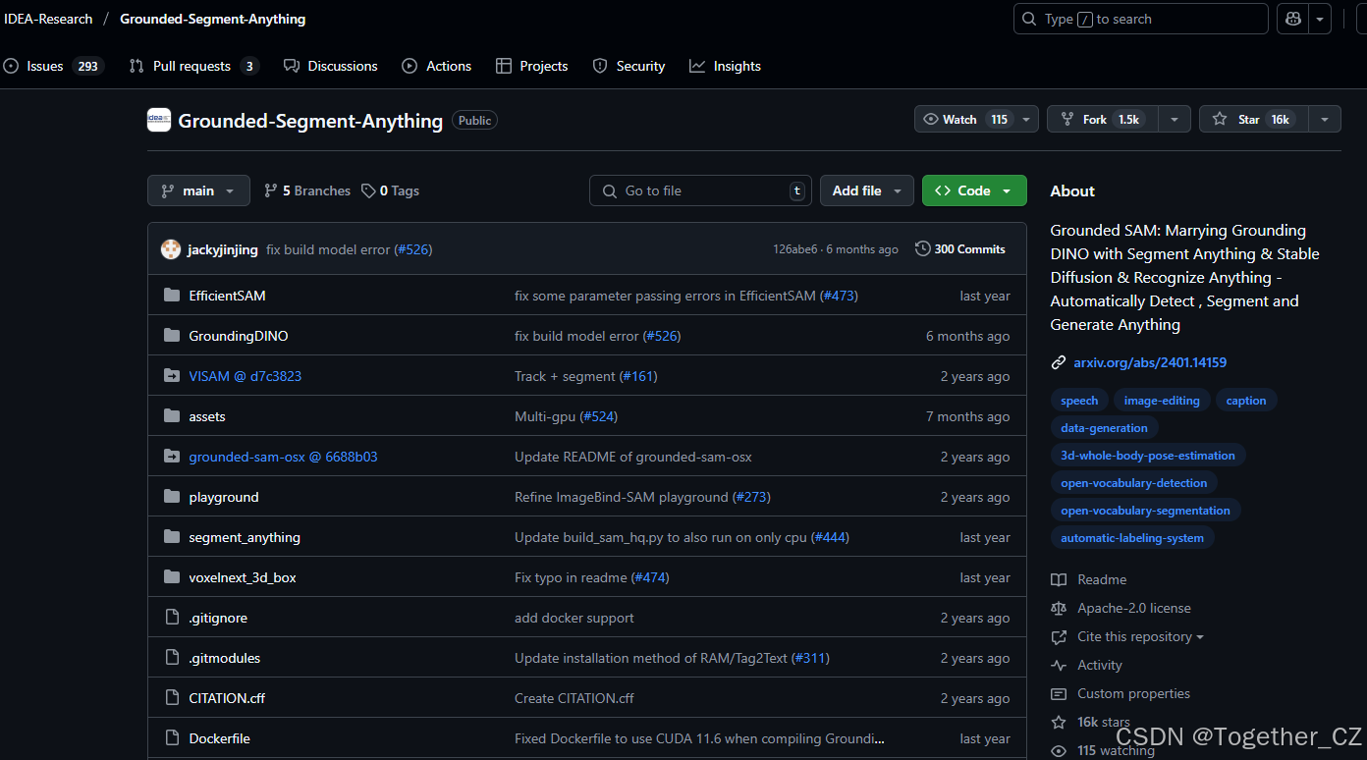Select the data-generation topic tag
This screenshot has width=1367, height=760.
1104,428
